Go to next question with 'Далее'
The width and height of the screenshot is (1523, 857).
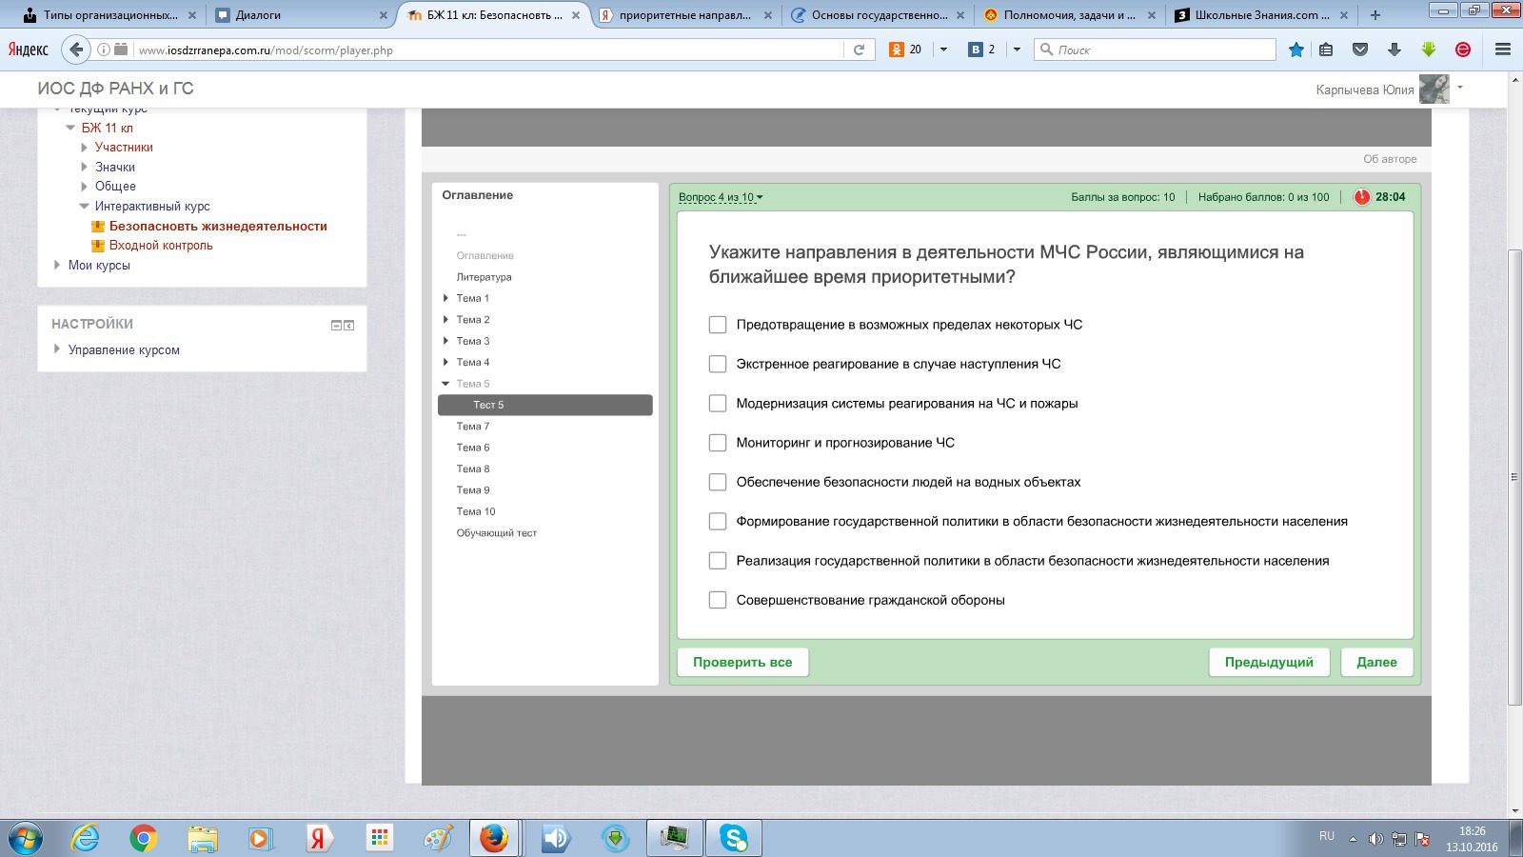pos(1376,662)
